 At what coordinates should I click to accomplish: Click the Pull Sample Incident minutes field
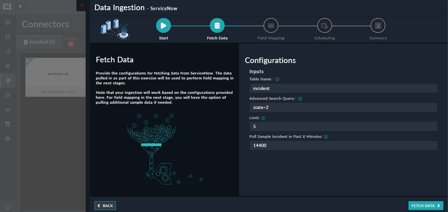(343, 145)
